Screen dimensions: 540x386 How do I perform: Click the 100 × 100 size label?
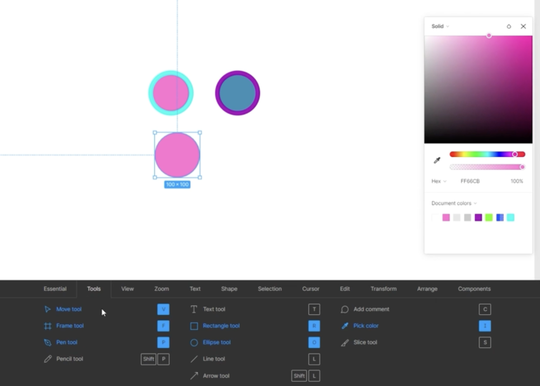pos(177,185)
